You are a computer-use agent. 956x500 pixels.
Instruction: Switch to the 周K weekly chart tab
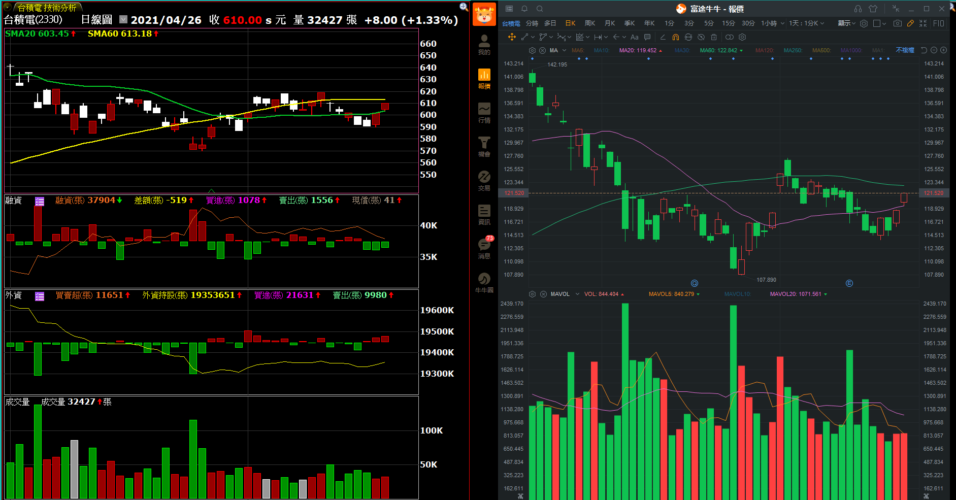click(589, 23)
